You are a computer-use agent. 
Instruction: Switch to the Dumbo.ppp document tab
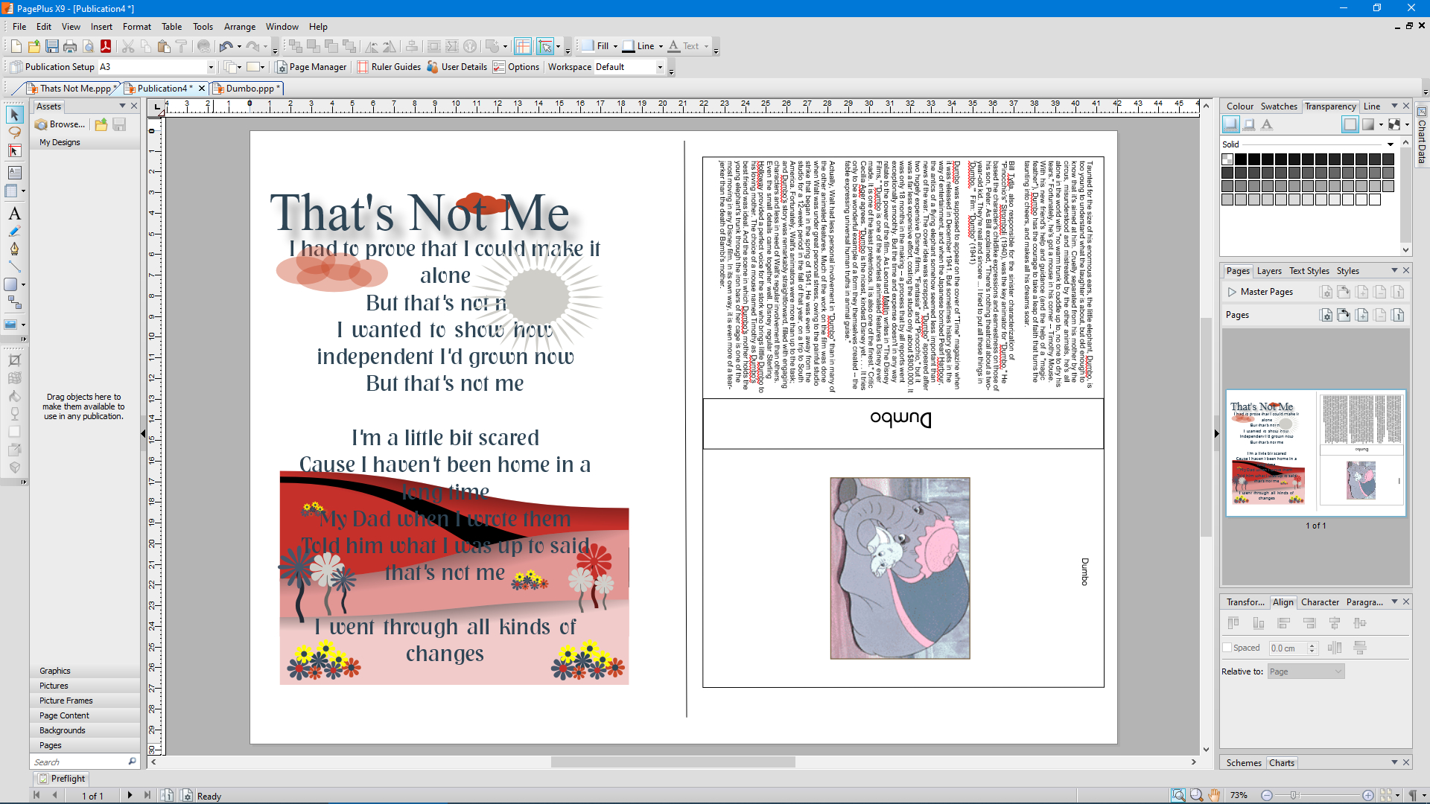click(x=249, y=89)
